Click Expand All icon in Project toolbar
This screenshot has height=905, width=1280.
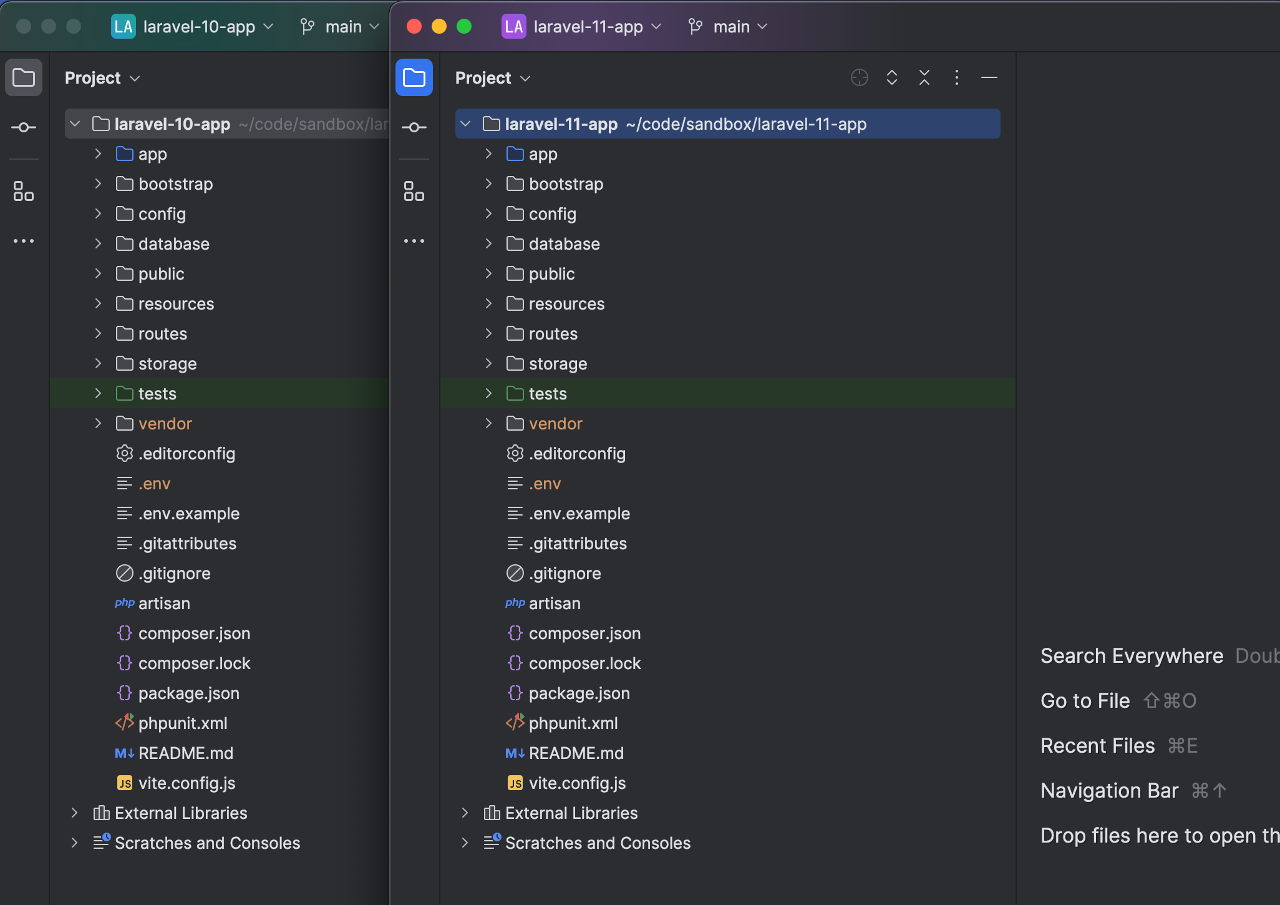pyautogui.click(x=892, y=77)
